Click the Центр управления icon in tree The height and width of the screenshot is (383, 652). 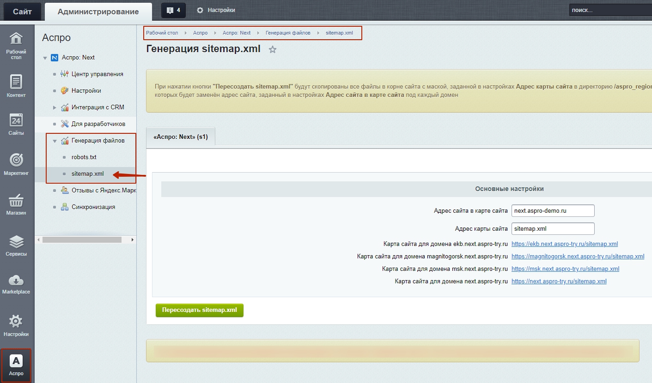65,74
